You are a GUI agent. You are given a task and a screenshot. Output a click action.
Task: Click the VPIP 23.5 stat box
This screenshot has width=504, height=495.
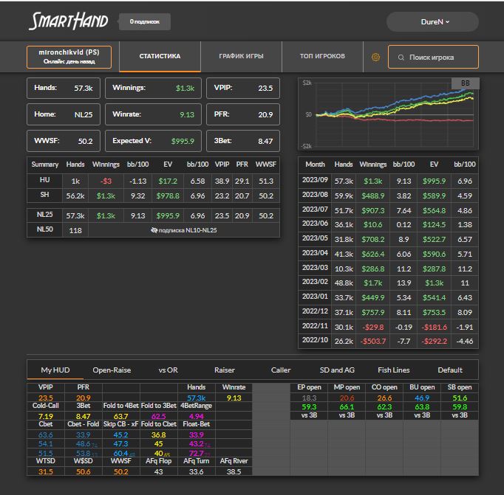point(243,88)
